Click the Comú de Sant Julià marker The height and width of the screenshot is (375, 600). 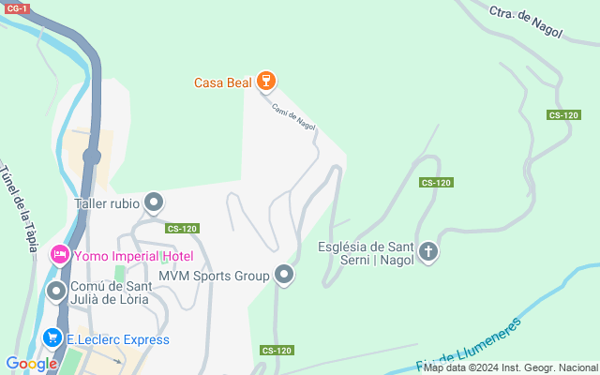pos(56,292)
